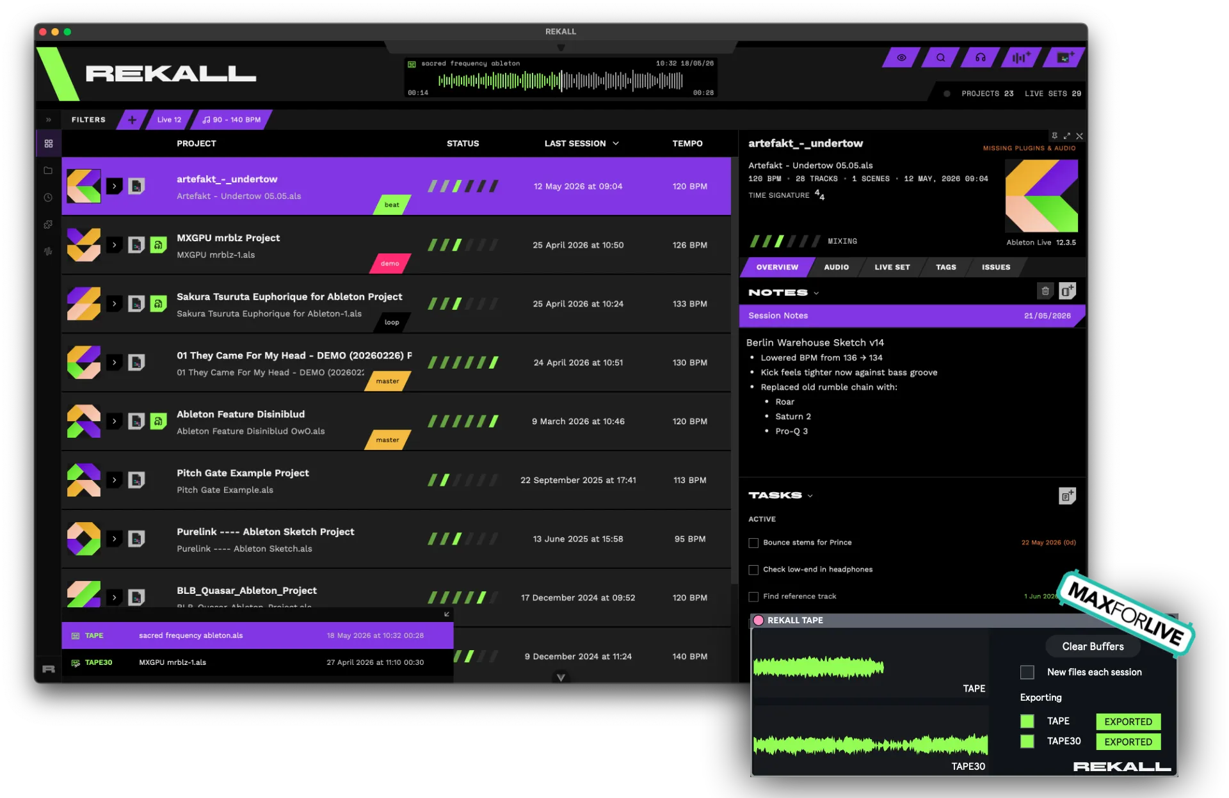The width and height of the screenshot is (1229, 798).
Task: Expand the MXGPU mrblz Project row chevron
Action: (x=115, y=245)
